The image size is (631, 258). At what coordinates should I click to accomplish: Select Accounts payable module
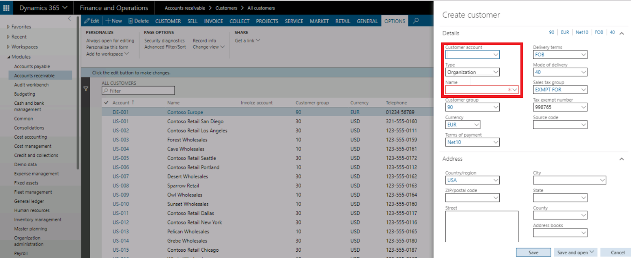tap(32, 67)
